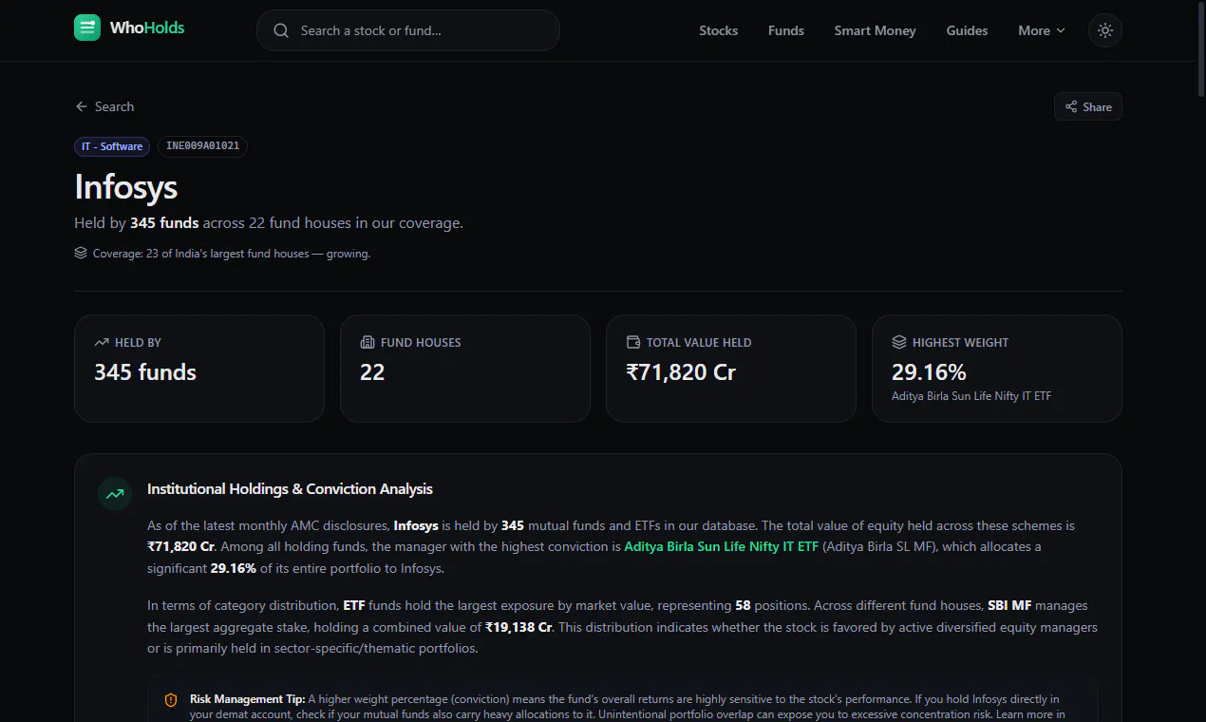
Task: Click the 345 funds value in Held By card
Action: tap(145, 372)
